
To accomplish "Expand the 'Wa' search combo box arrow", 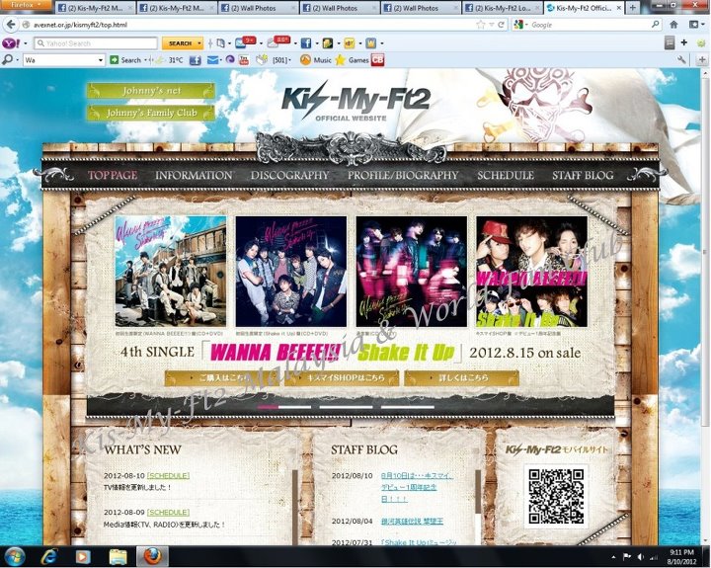I will pyautogui.click(x=101, y=60).
